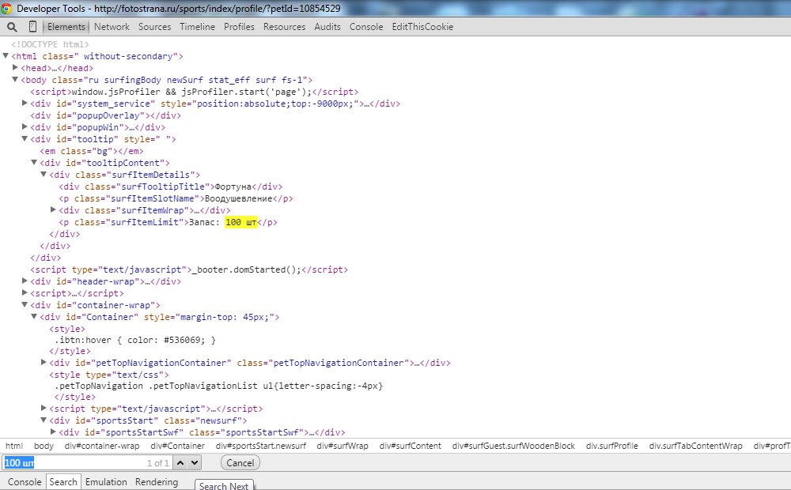791x490 pixels.
Task: Select the DOCTYPE html line
Action: point(50,44)
